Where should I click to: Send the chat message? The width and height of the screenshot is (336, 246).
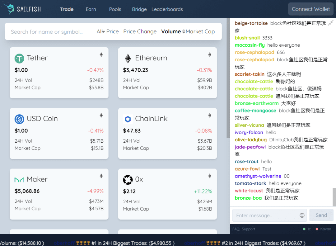(x=321, y=215)
